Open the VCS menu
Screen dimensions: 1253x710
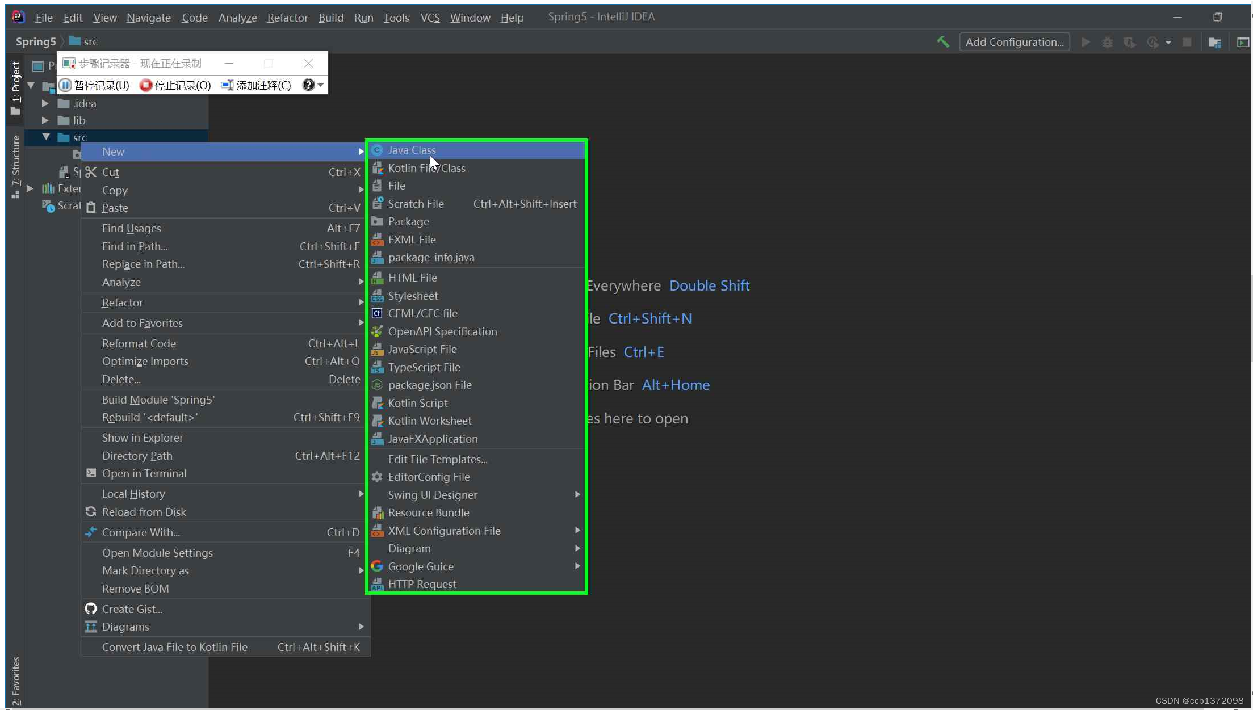pos(430,18)
